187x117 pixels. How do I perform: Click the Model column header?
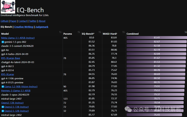pyautogui.click(x=5, y=34)
